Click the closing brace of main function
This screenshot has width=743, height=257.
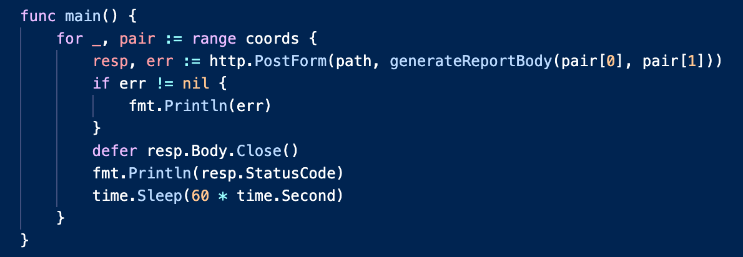pos(25,240)
